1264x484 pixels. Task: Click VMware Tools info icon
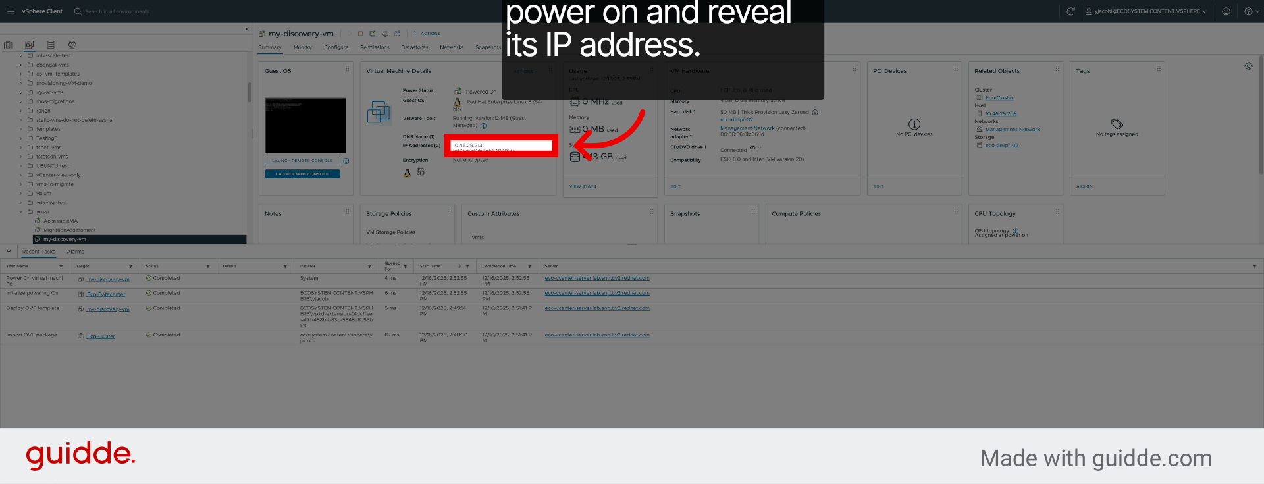[483, 126]
